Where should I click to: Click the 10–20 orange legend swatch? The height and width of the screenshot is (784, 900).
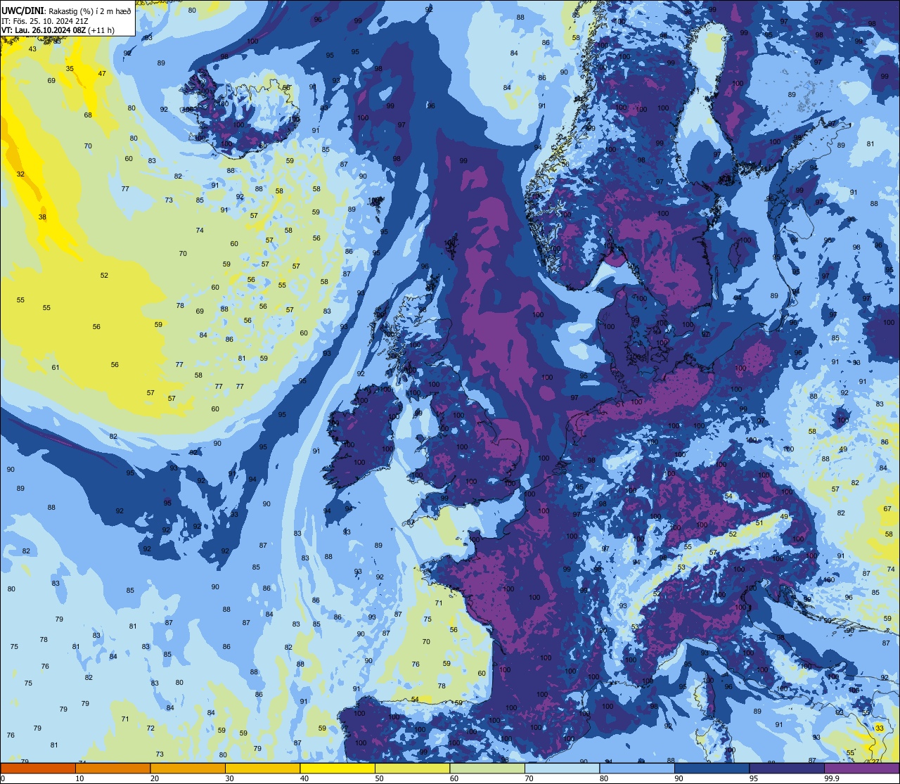pos(112,769)
